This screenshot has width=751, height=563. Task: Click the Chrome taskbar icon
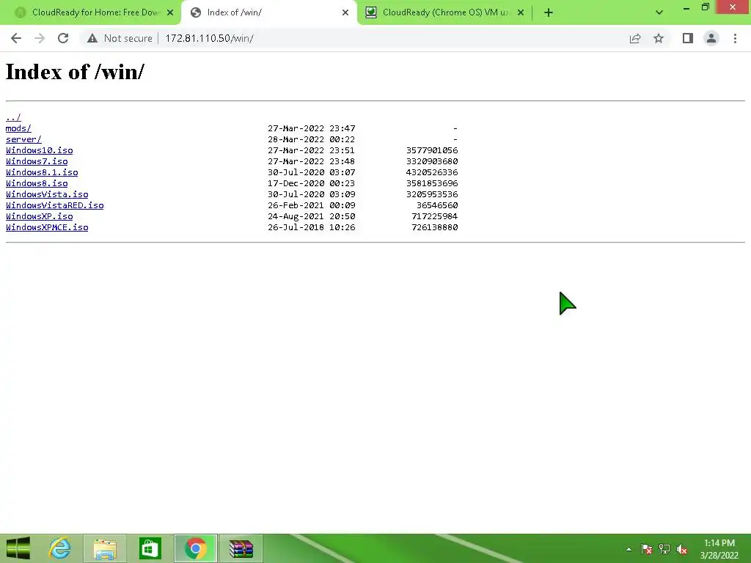[195, 548]
